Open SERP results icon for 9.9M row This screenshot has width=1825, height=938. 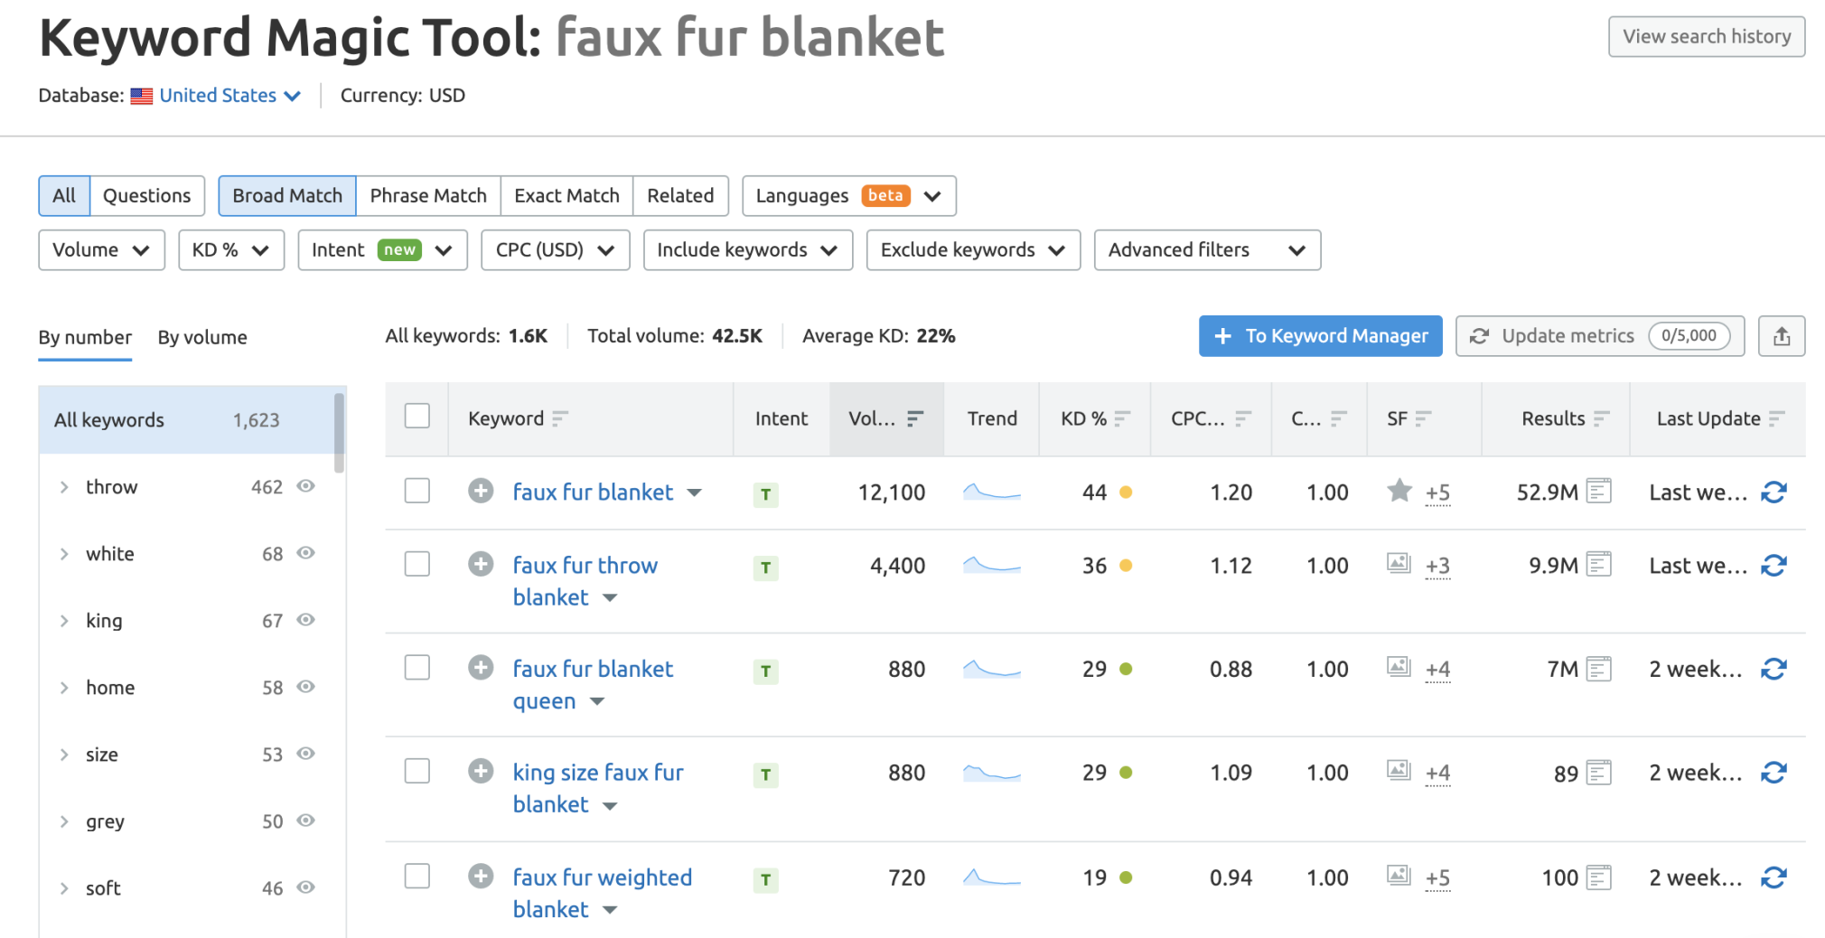1599,564
